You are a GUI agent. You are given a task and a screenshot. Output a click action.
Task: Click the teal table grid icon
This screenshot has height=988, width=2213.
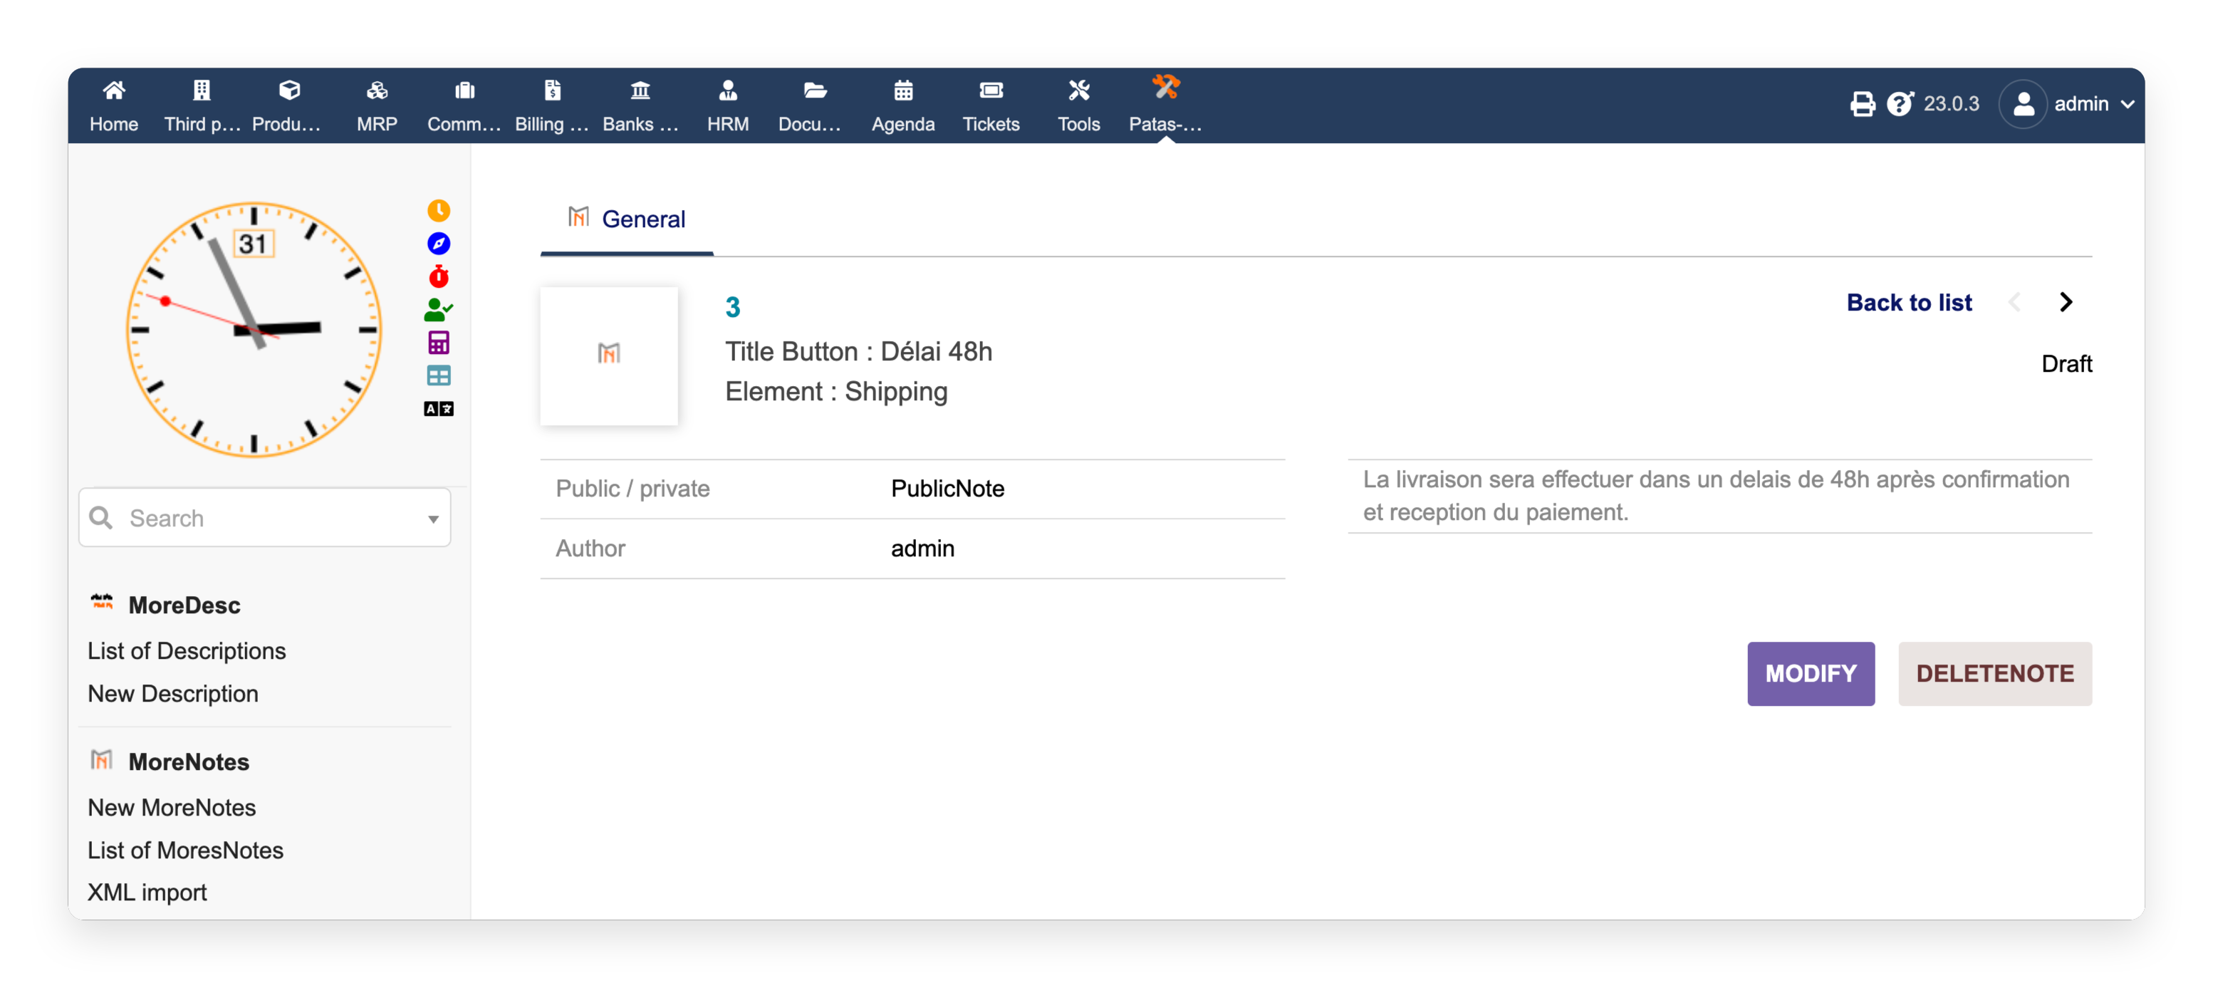(438, 375)
